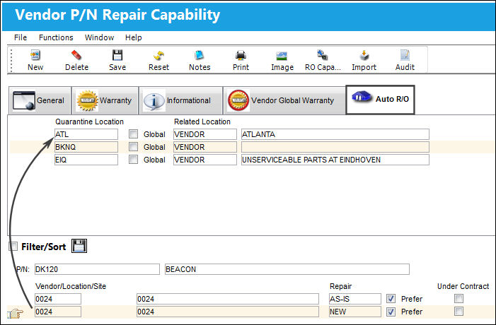The image size is (496, 325).
Task: Click the wide 0024 vendor name field in NEW row
Action: click(x=228, y=312)
